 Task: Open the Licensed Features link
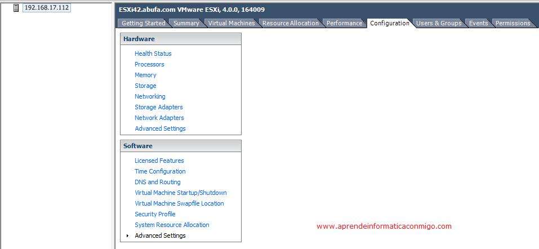pyautogui.click(x=159, y=161)
